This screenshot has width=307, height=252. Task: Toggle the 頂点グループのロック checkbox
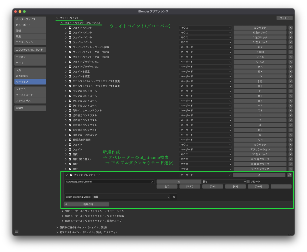(70, 135)
